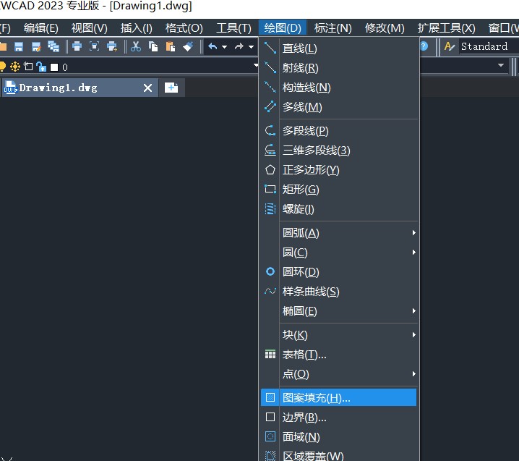Viewport: 519px width, 461px height.
Task: Choose 边界(B)... menu entry
Action: coord(338,418)
